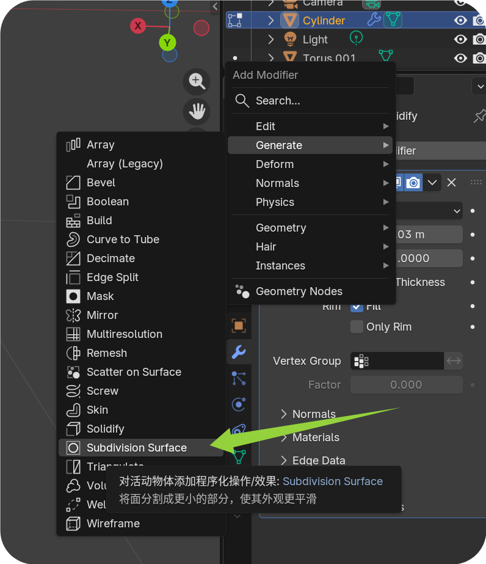Add the Curve to Tube modifier
Viewport: 486px width, 564px height.
140,240
